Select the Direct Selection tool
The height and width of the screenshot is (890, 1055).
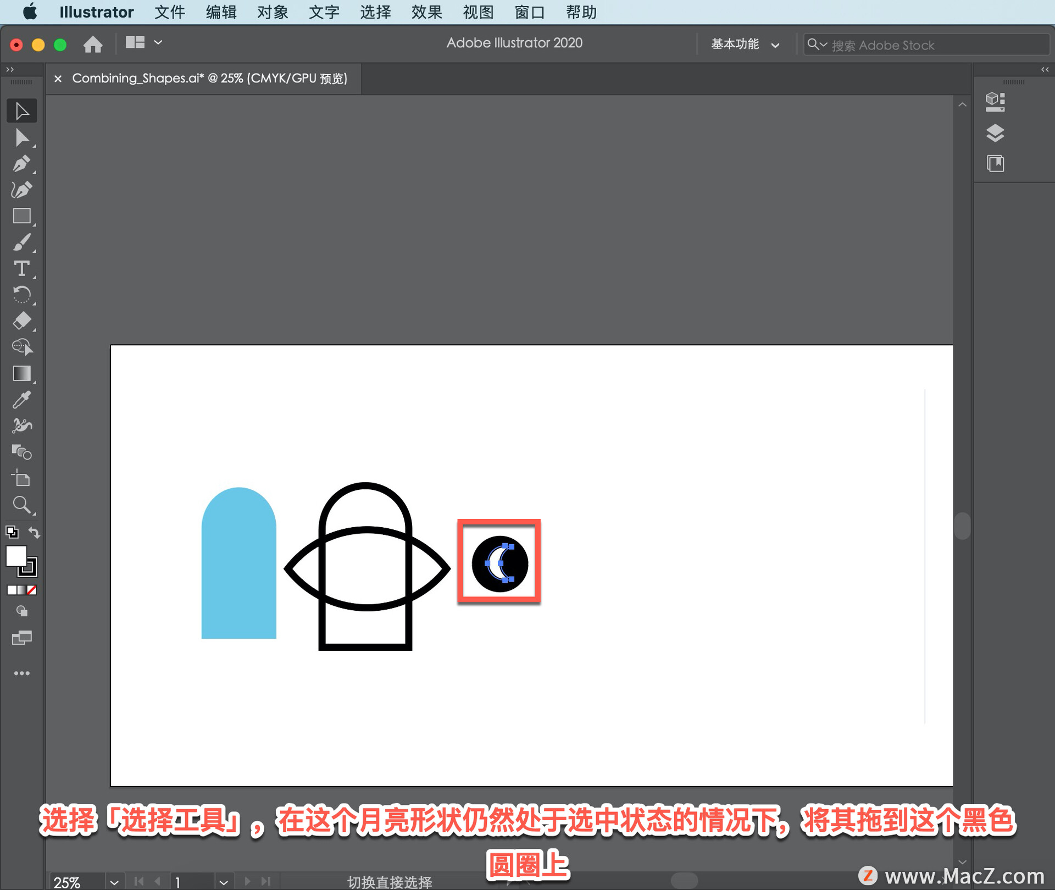click(x=21, y=137)
